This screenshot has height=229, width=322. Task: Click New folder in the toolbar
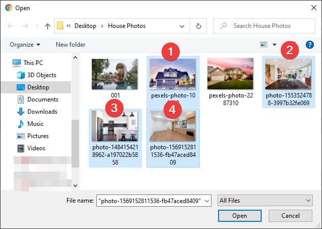coord(70,45)
